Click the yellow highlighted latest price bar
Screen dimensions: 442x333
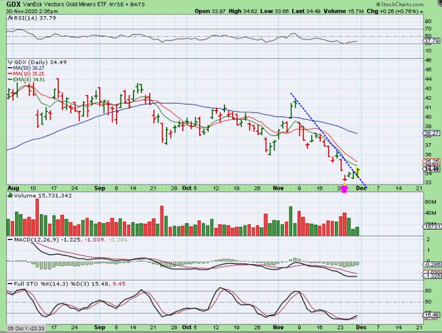click(358, 172)
